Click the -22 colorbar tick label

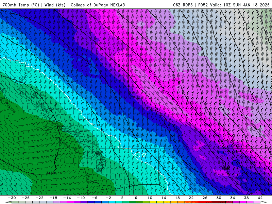point(39,198)
